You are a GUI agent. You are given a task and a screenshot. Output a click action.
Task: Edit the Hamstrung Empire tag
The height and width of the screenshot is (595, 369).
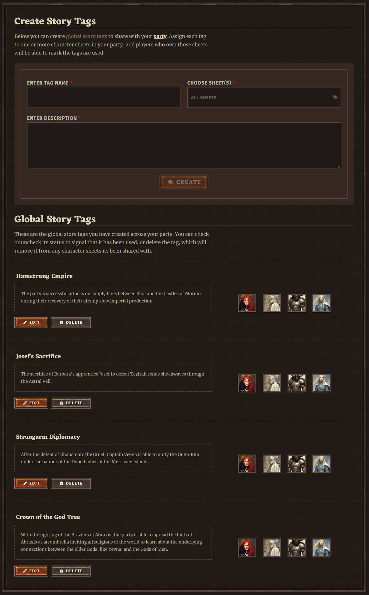coord(31,322)
